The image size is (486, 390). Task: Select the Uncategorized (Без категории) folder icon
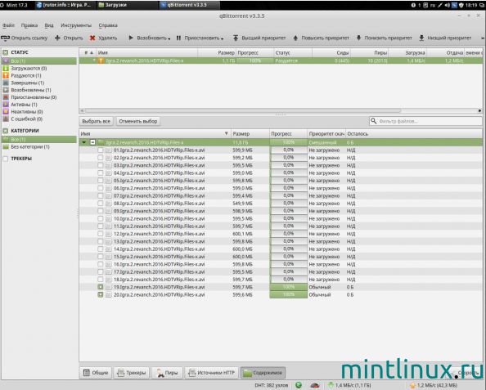coord(6,147)
